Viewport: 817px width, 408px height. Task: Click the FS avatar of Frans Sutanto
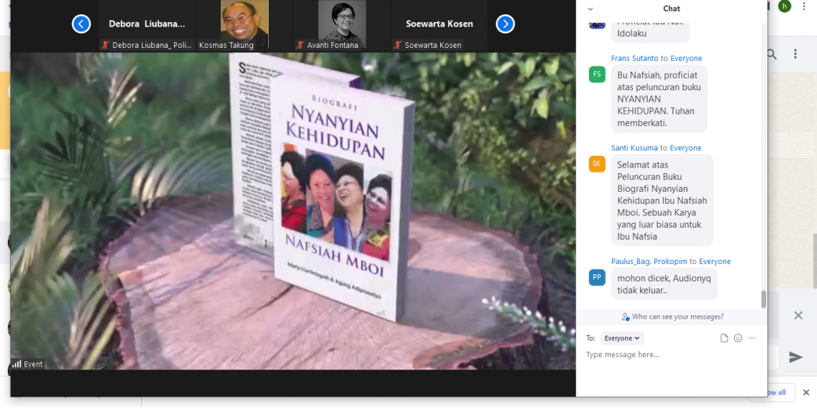pos(597,74)
